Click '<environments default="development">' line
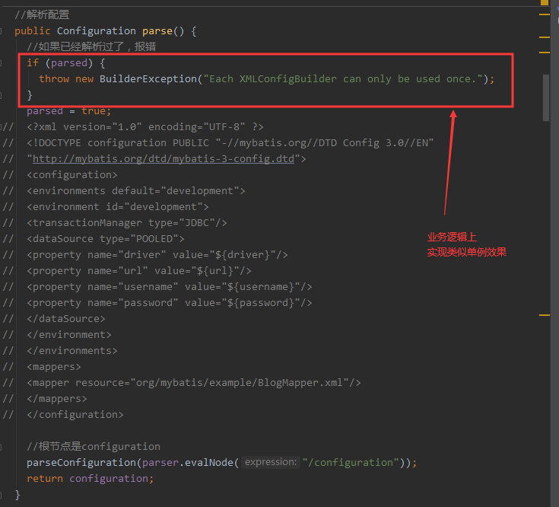 [x=136, y=191]
